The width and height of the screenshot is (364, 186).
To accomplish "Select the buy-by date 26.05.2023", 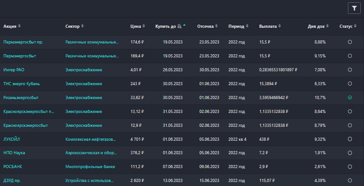I will (173, 70).
